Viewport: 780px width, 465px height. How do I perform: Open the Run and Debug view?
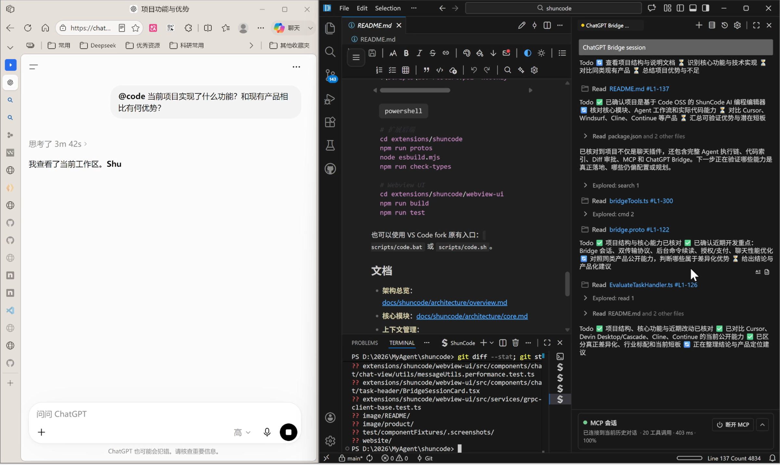[x=330, y=99]
